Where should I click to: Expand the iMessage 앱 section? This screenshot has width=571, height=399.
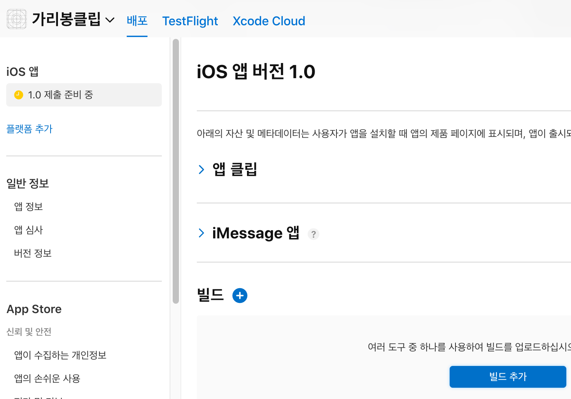click(201, 233)
